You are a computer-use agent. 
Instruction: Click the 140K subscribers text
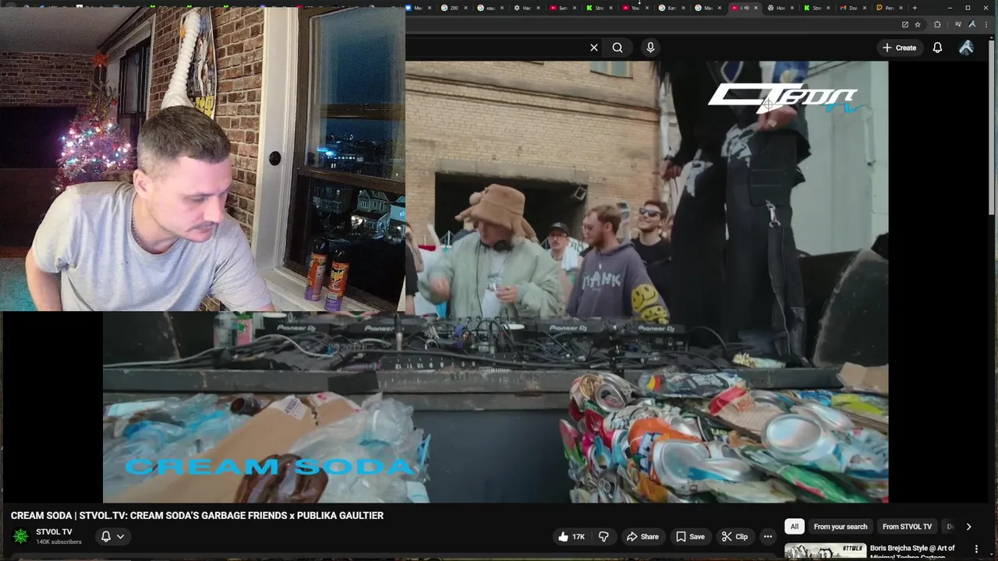pyautogui.click(x=58, y=542)
